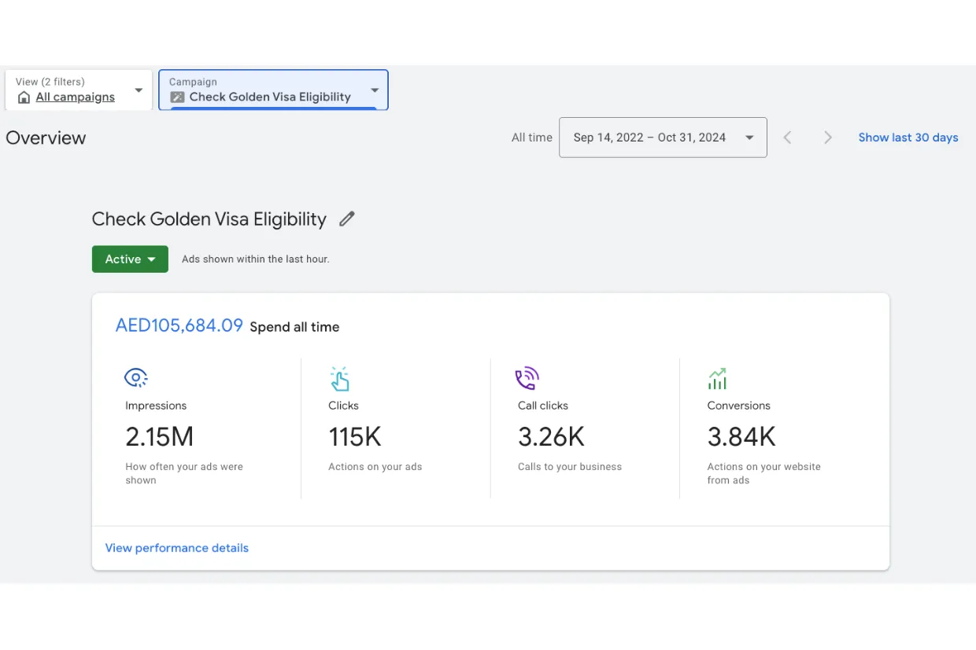Click the Impressions eye icon

pos(136,378)
